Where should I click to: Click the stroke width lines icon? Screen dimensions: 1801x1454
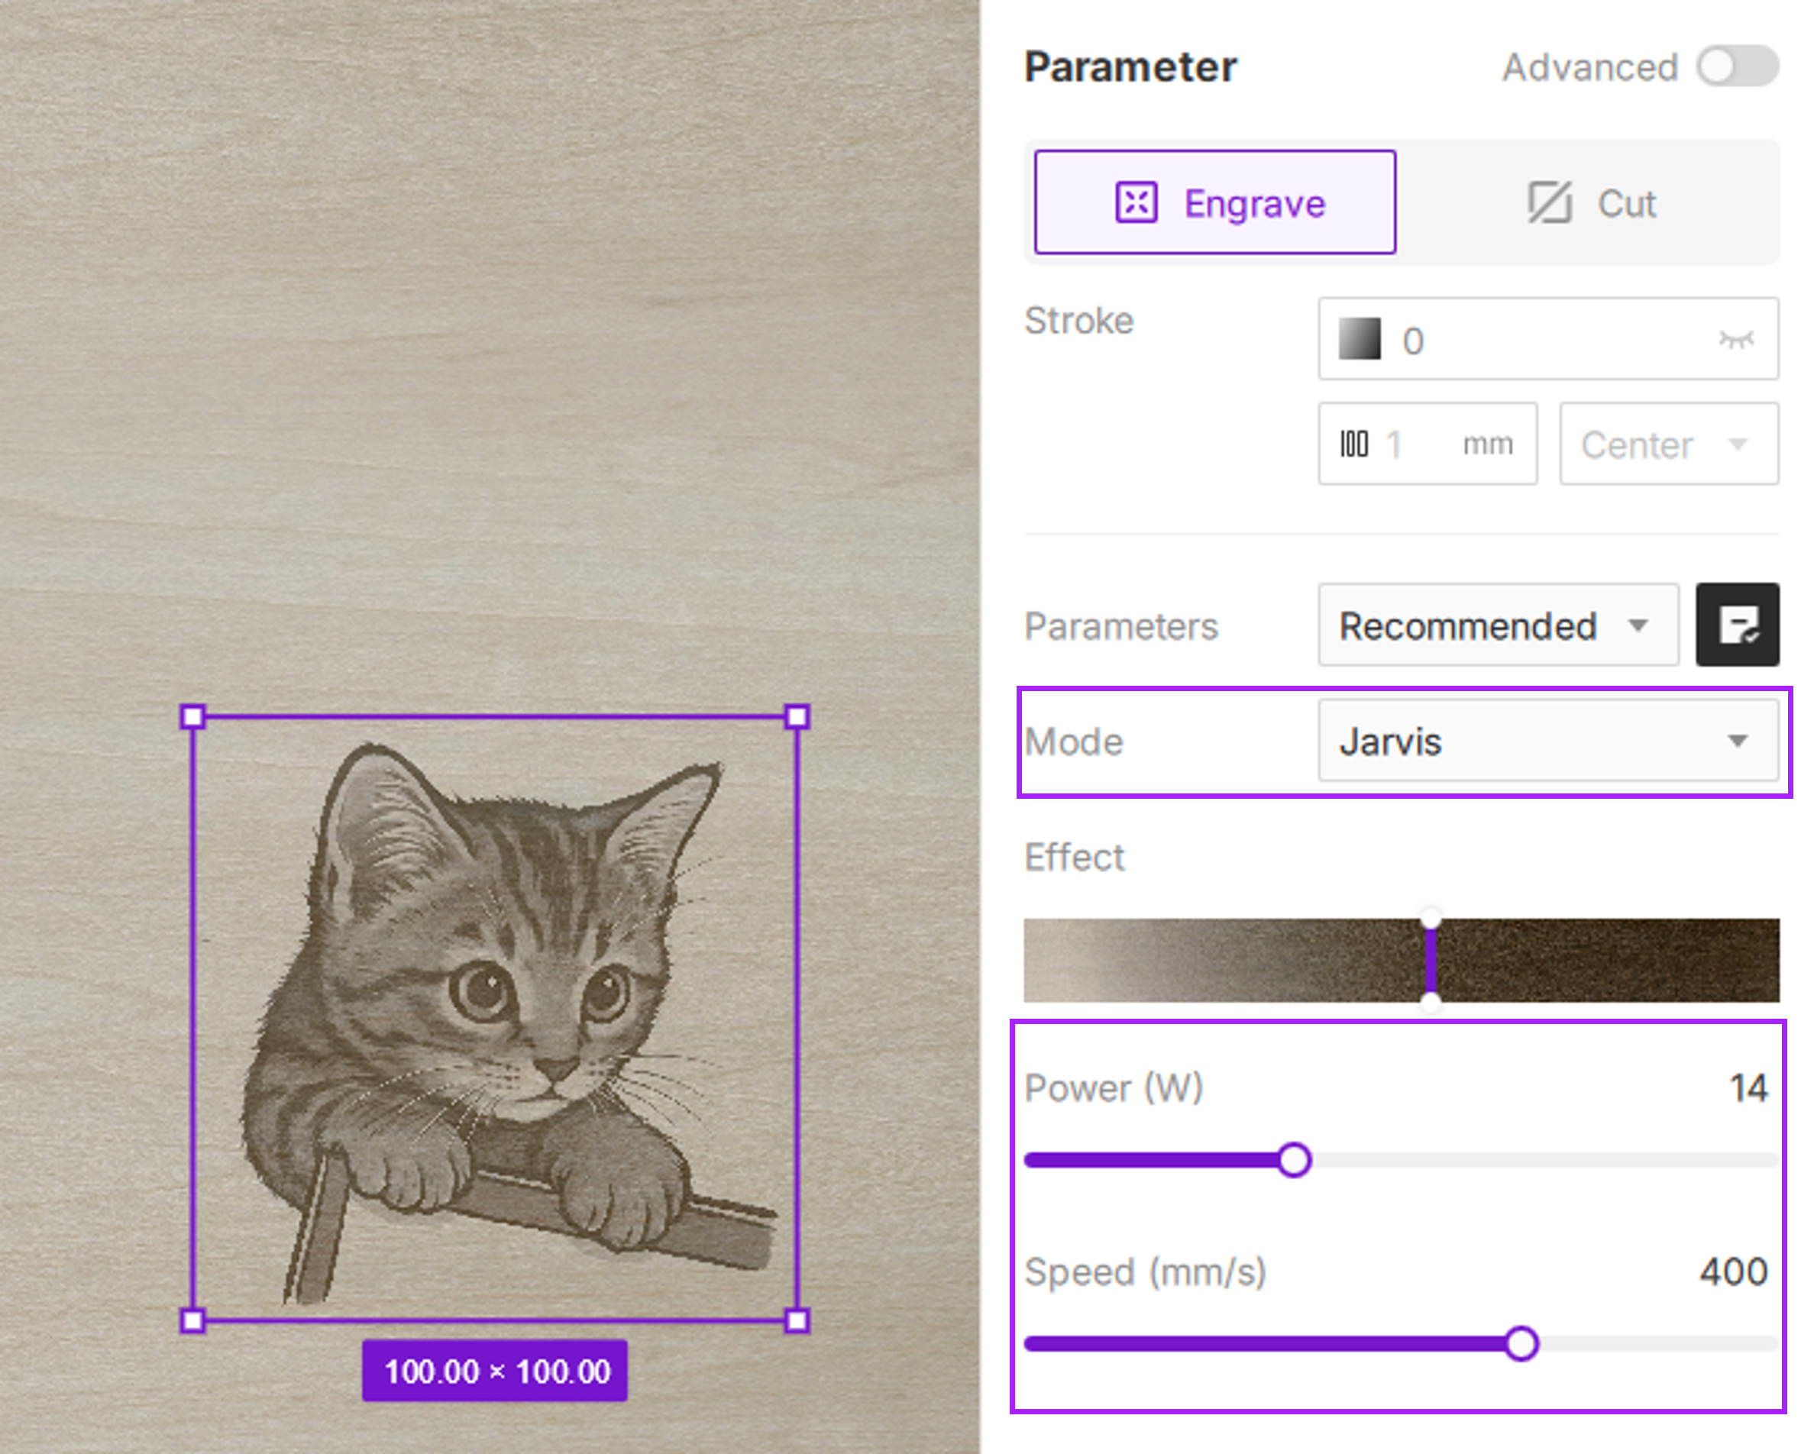[1353, 444]
